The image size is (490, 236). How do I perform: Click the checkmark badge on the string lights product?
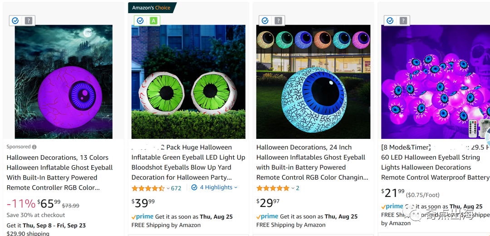pyautogui.click(x=390, y=20)
